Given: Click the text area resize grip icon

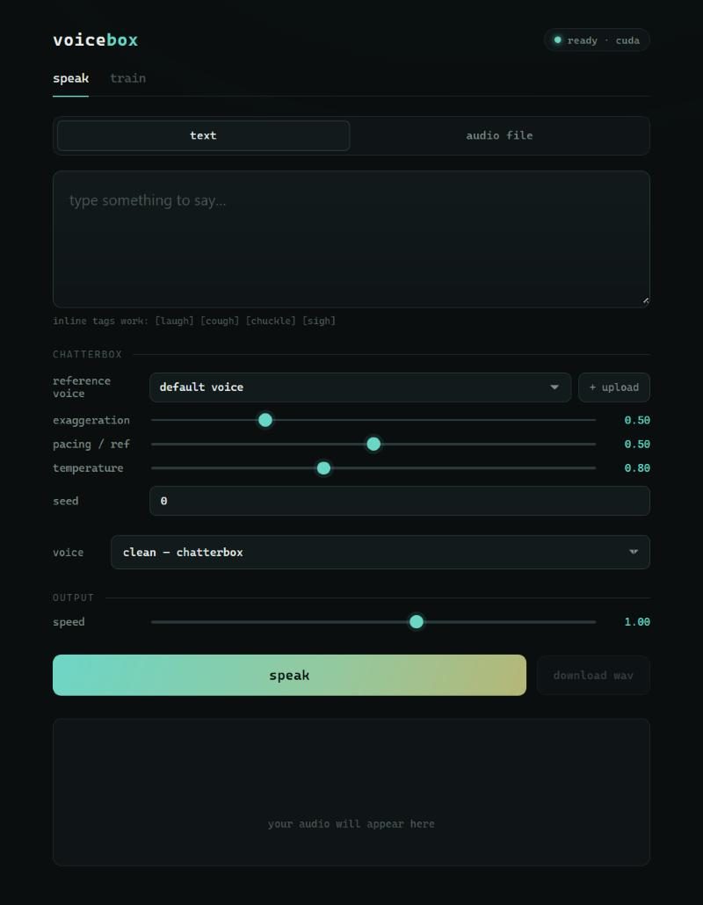Looking at the screenshot, I should tap(645, 300).
